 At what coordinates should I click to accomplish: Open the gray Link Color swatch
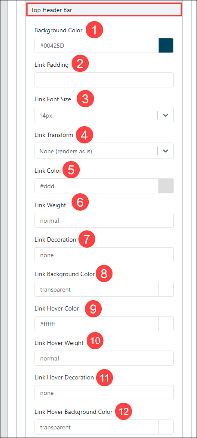(x=166, y=186)
